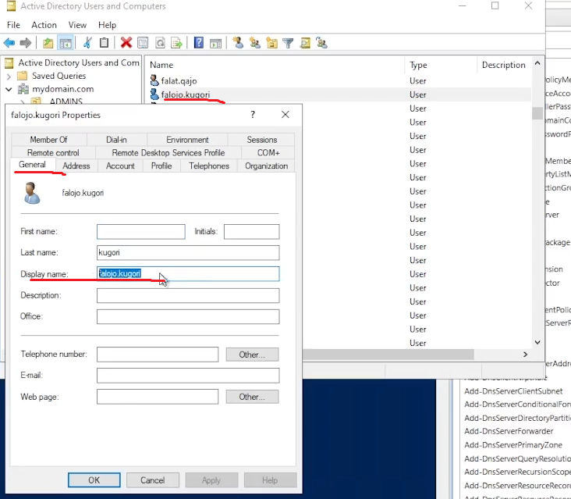Click the OK button
The width and height of the screenshot is (571, 499).
[x=94, y=480]
